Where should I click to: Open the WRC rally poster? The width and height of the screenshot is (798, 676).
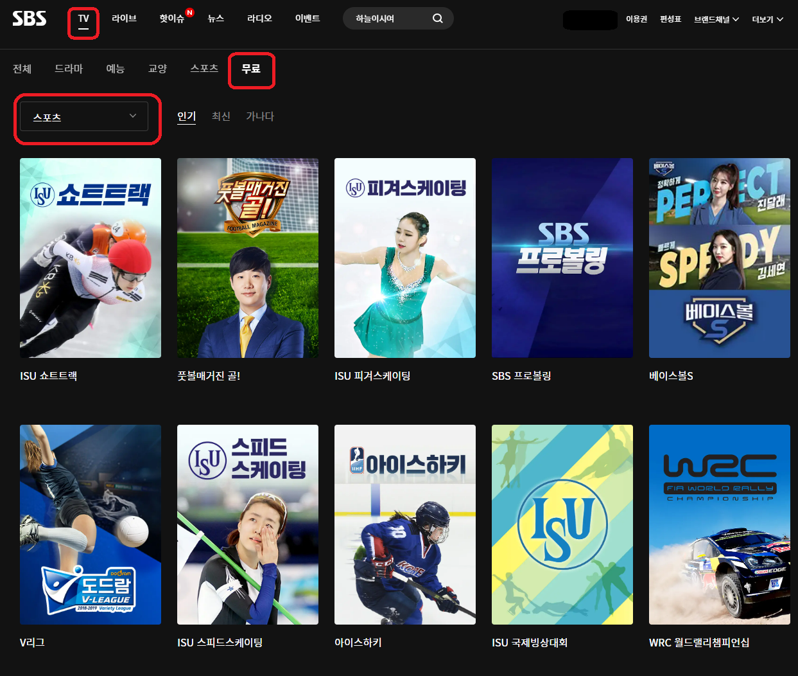click(720, 524)
